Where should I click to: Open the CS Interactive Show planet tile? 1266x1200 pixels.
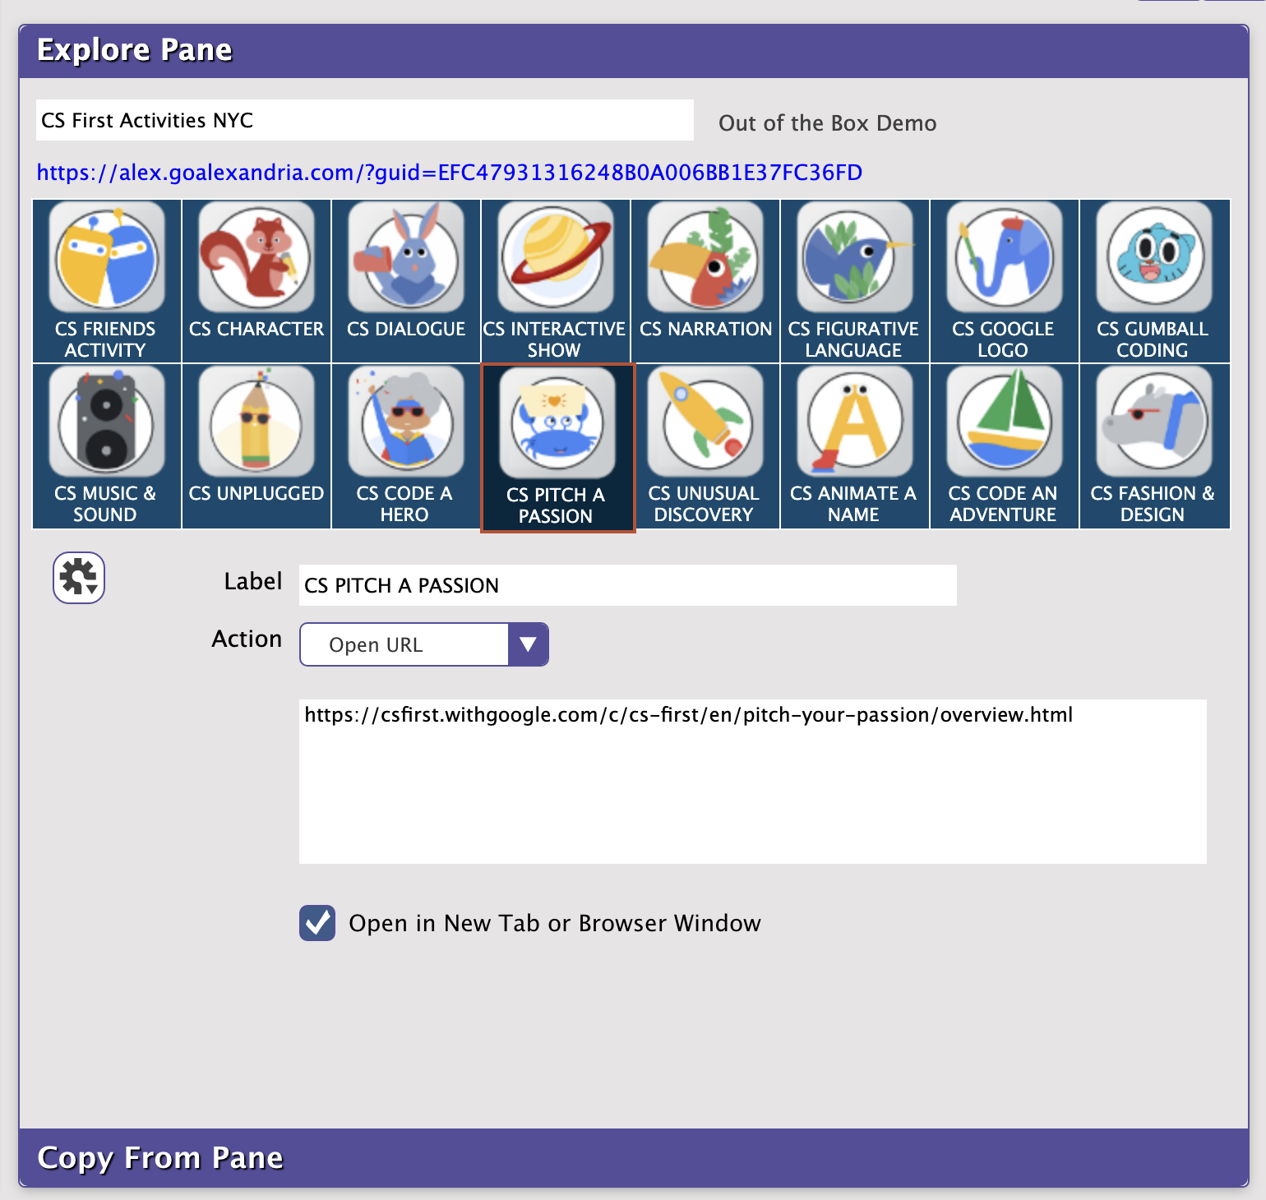click(556, 281)
